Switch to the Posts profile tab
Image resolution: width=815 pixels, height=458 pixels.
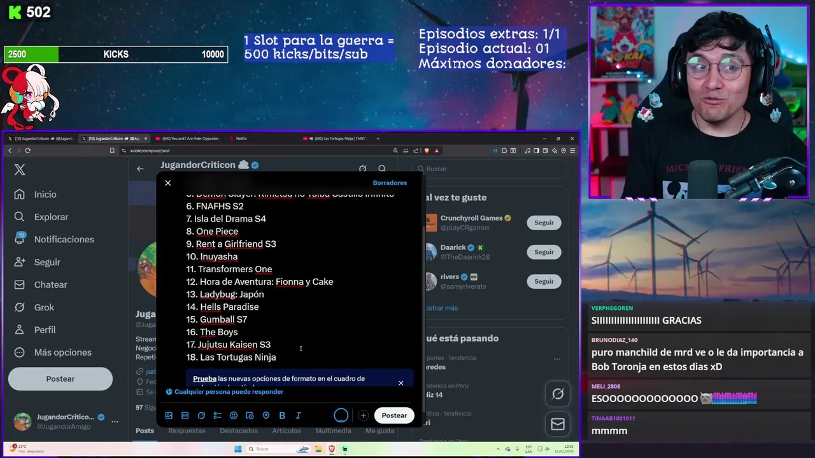pyautogui.click(x=145, y=431)
